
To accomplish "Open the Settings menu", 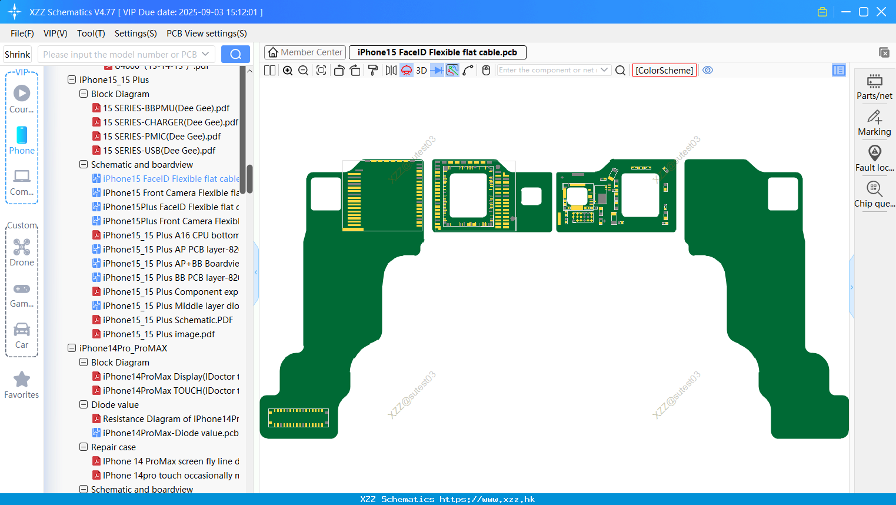I will tap(136, 34).
